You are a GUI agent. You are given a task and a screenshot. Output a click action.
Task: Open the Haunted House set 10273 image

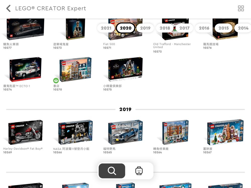pos(75,29)
